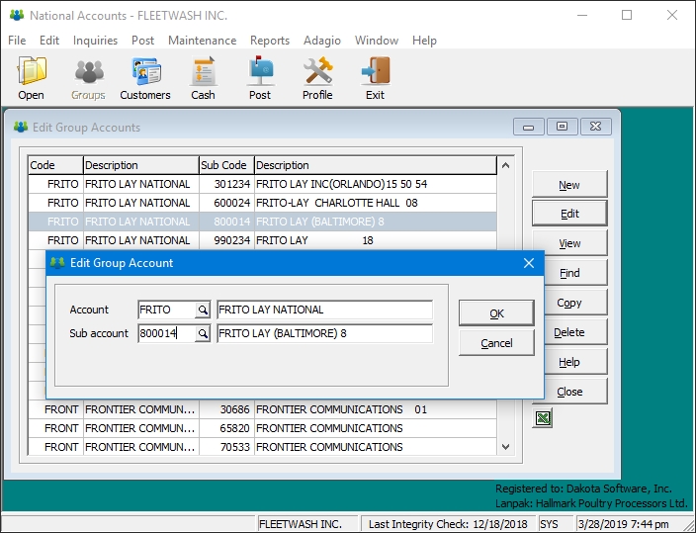696x533 pixels.
Task: Click the Exit door toolbar icon
Action: [x=375, y=78]
